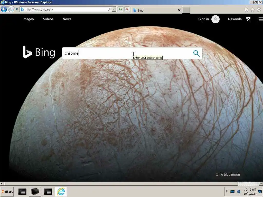Image resolution: width=263 pixels, height=197 pixels.
Task: Open the recent pages dropdown arrow
Action: (x=17, y=9)
